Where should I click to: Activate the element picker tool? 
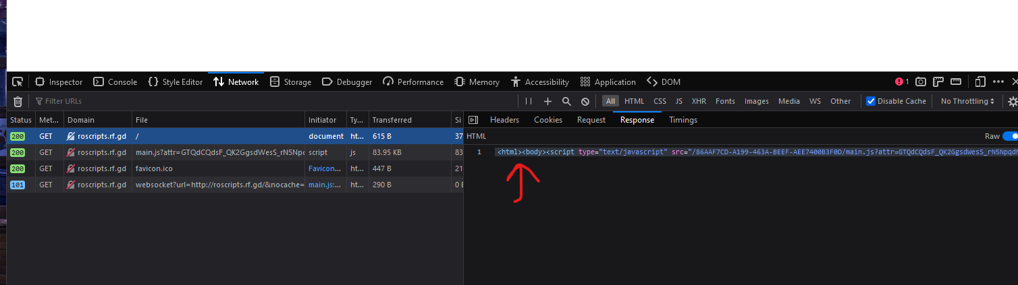coord(18,82)
